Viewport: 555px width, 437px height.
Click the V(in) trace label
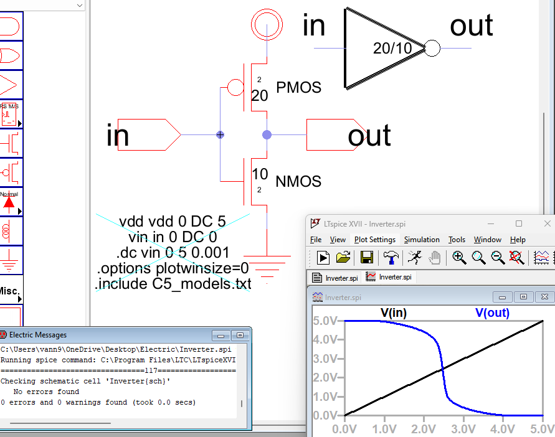pos(394,313)
